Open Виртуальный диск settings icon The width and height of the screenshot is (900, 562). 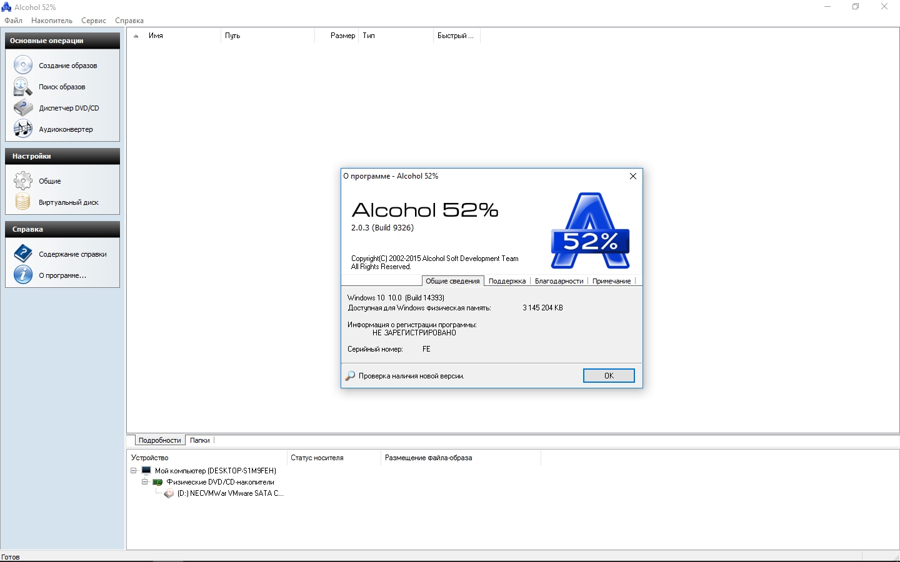[x=23, y=202]
